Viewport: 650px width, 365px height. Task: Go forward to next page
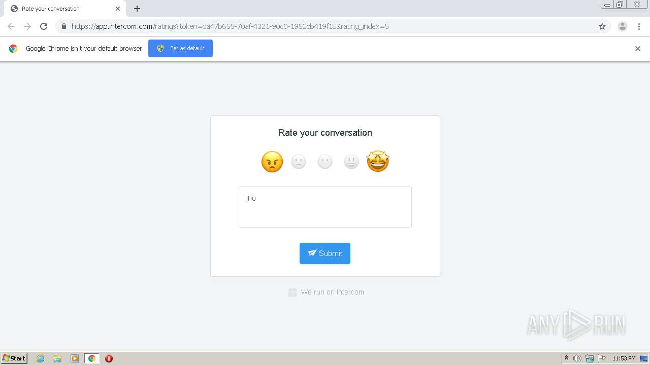tap(27, 26)
